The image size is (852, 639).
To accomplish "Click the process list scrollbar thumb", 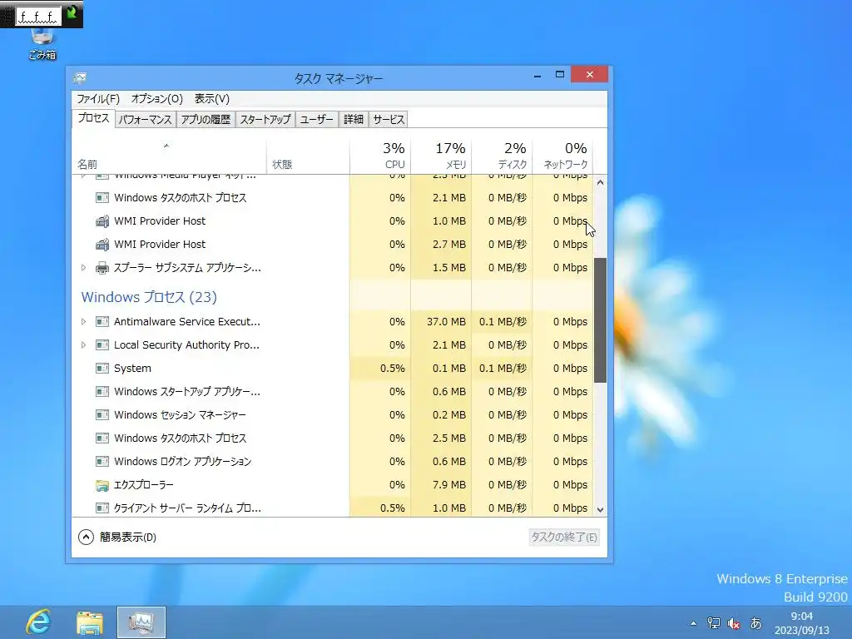I will (600, 320).
